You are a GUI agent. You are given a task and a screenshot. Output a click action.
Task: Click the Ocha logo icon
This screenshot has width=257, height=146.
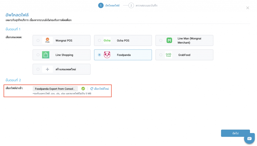[107, 40]
